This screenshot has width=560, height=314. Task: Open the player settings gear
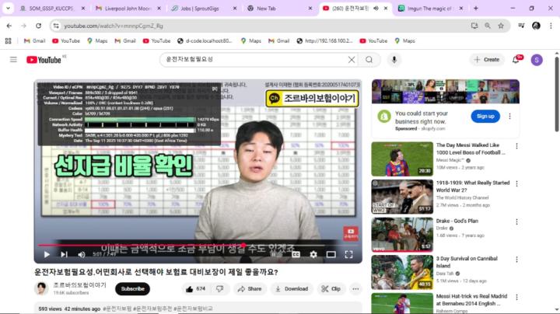[313, 254]
